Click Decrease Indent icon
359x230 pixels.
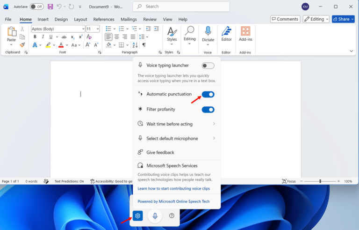pyautogui.click(x=148, y=29)
